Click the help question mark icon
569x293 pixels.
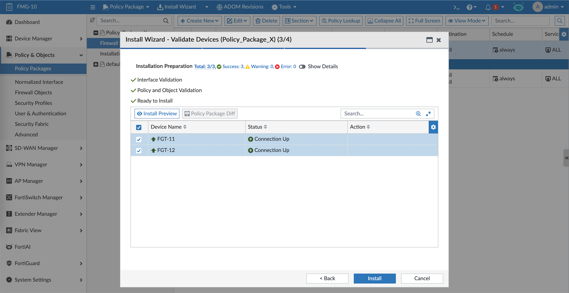[469, 7]
